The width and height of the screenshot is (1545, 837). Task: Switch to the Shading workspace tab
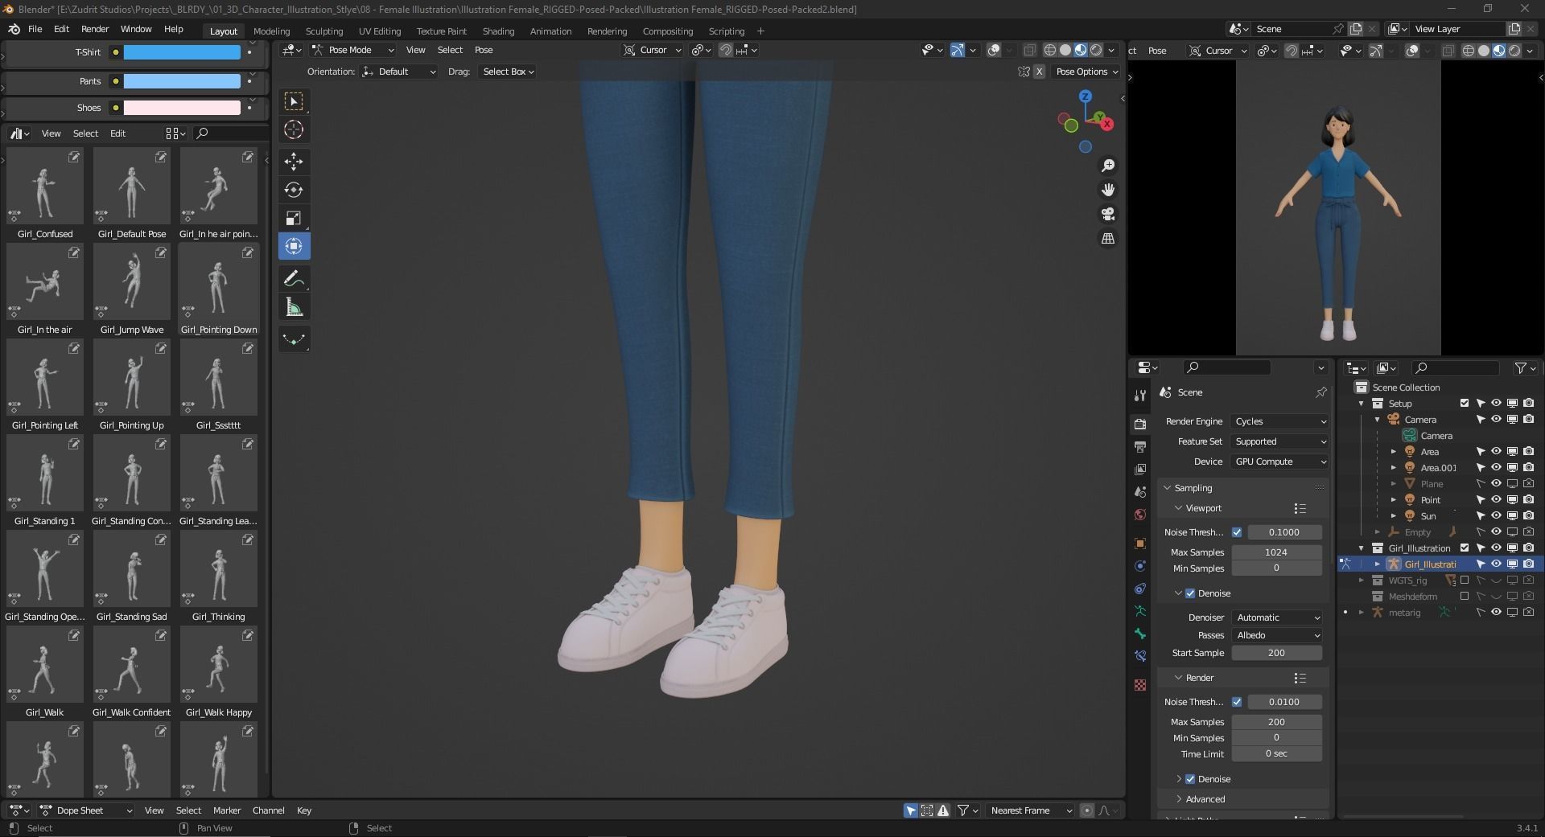[498, 31]
